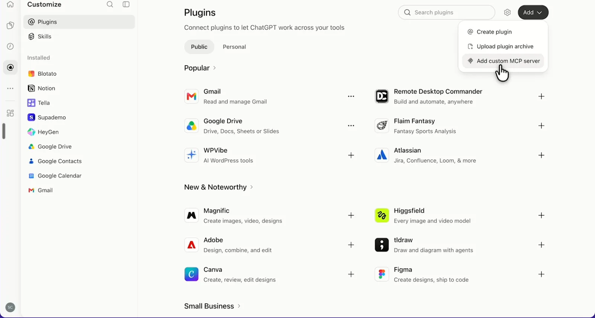The width and height of the screenshot is (595, 318).
Task: Open plugin settings gear icon
Action: coord(507,12)
